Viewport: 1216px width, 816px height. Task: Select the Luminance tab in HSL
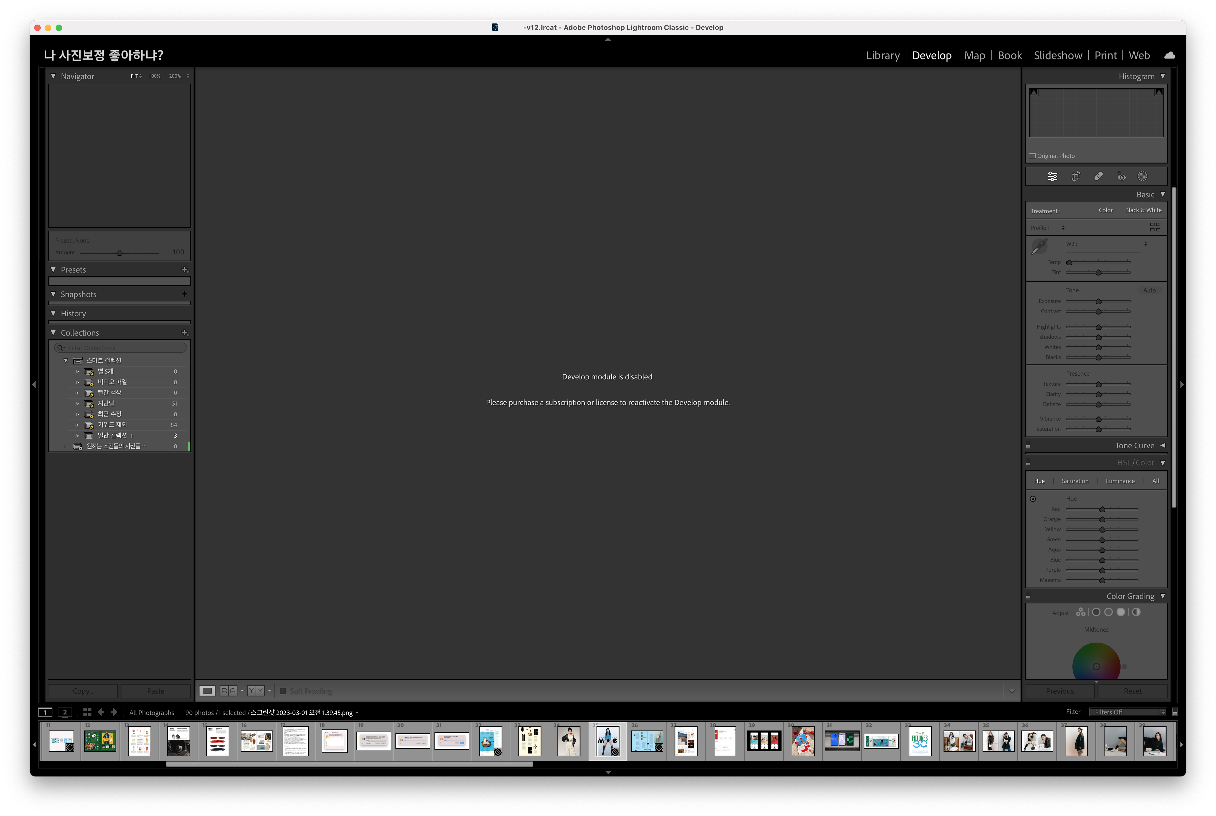coord(1120,481)
